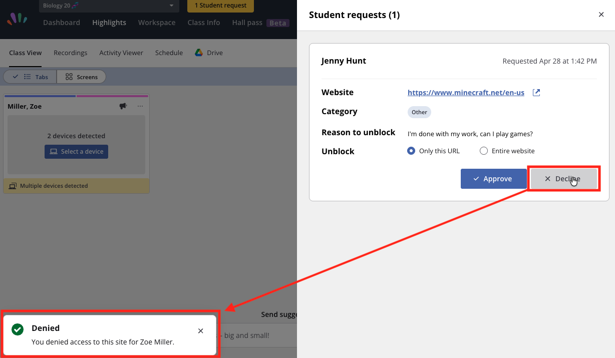Open the Drive sub-tab

[x=209, y=53]
